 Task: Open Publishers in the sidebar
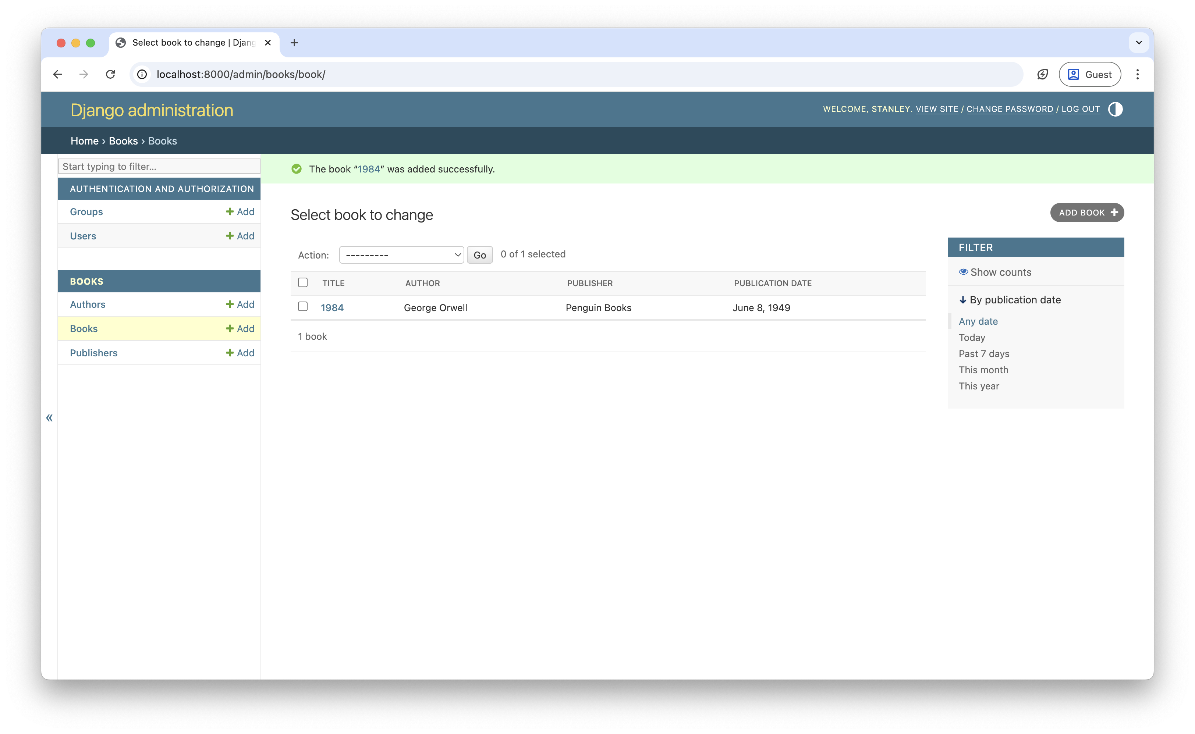(x=94, y=353)
